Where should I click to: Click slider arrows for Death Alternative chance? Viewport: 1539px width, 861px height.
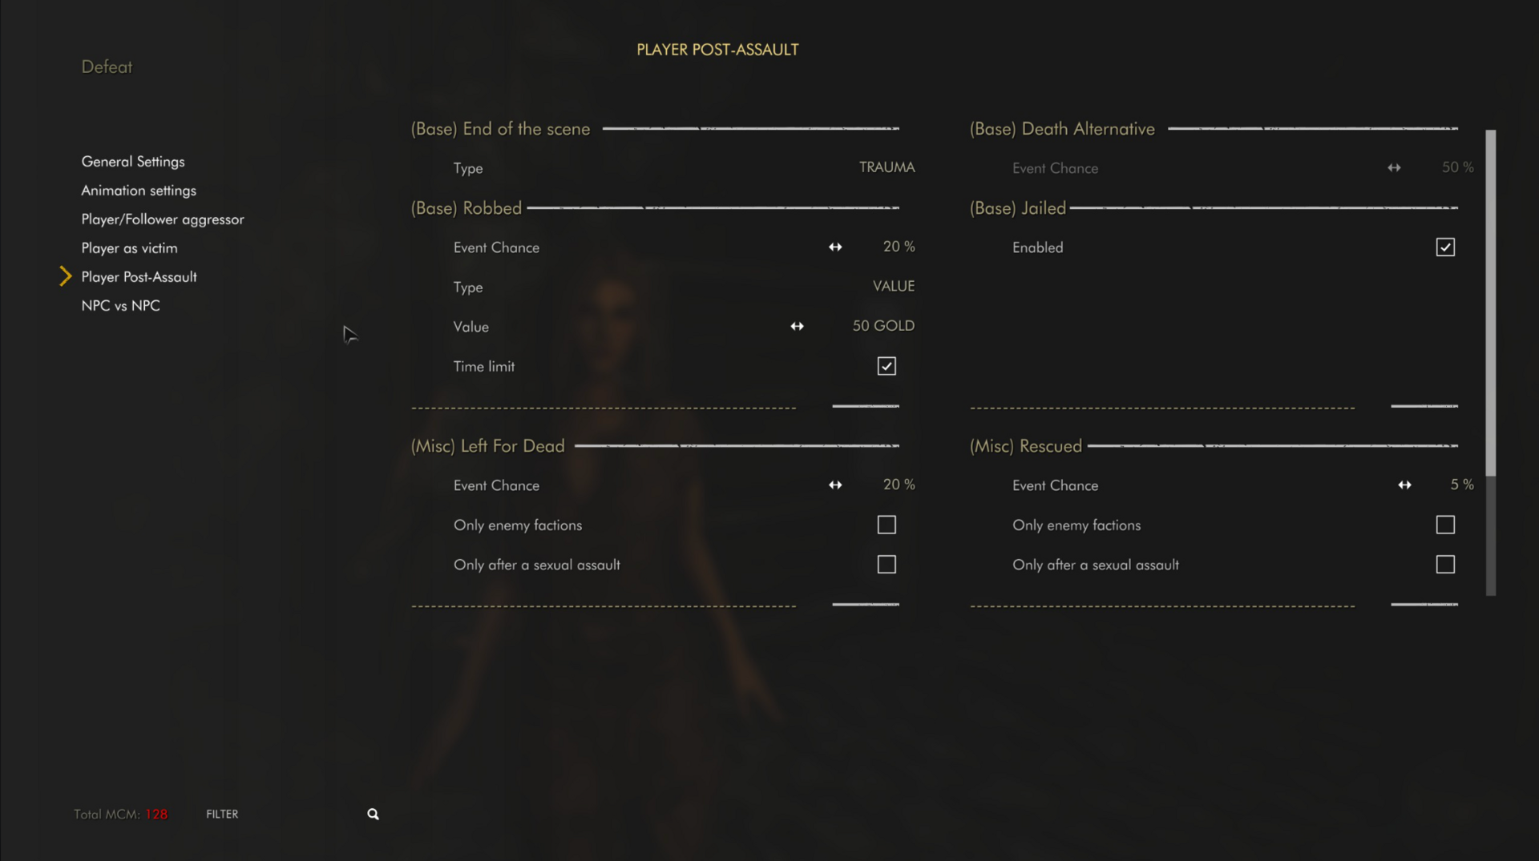click(x=1394, y=167)
